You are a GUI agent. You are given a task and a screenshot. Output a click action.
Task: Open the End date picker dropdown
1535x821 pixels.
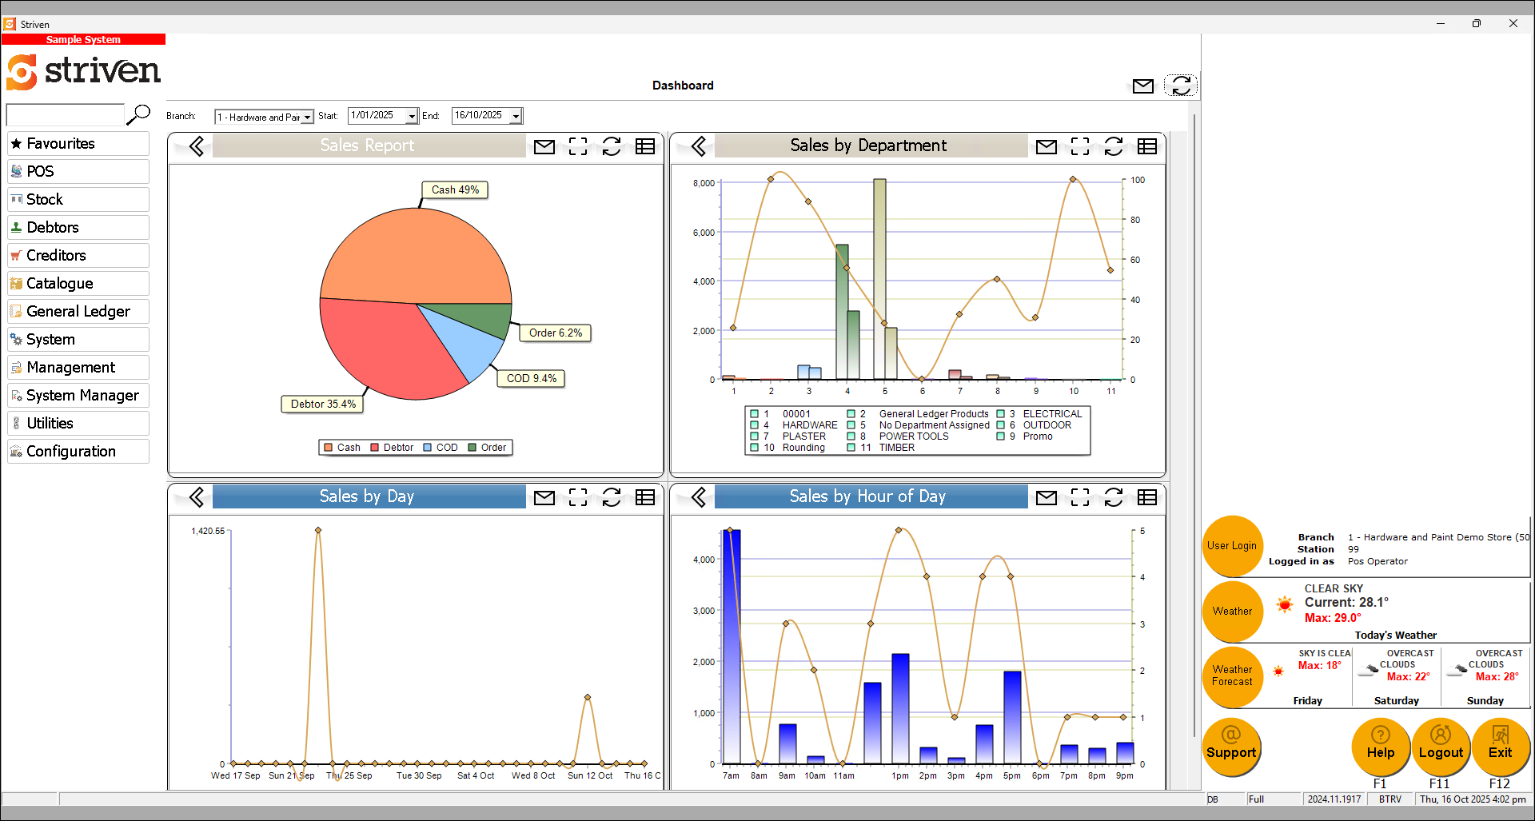[x=515, y=115]
